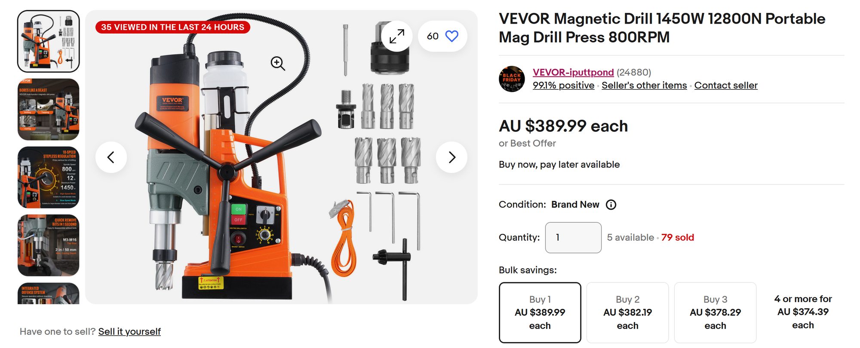Select first thumbnail showing drill with accessories

coord(49,41)
